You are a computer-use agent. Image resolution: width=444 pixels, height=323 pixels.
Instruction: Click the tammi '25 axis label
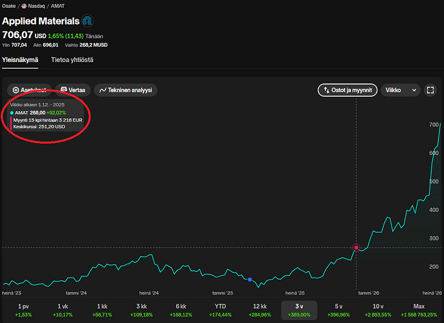tap(223, 293)
